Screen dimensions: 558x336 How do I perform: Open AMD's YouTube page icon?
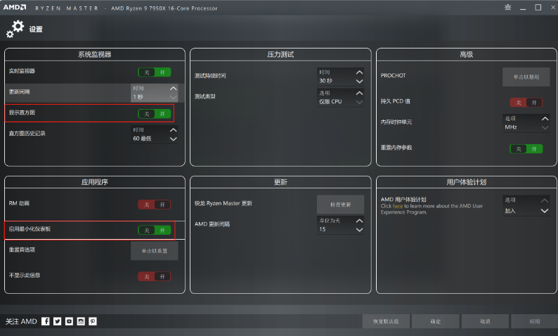pyautogui.click(x=69, y=321)
